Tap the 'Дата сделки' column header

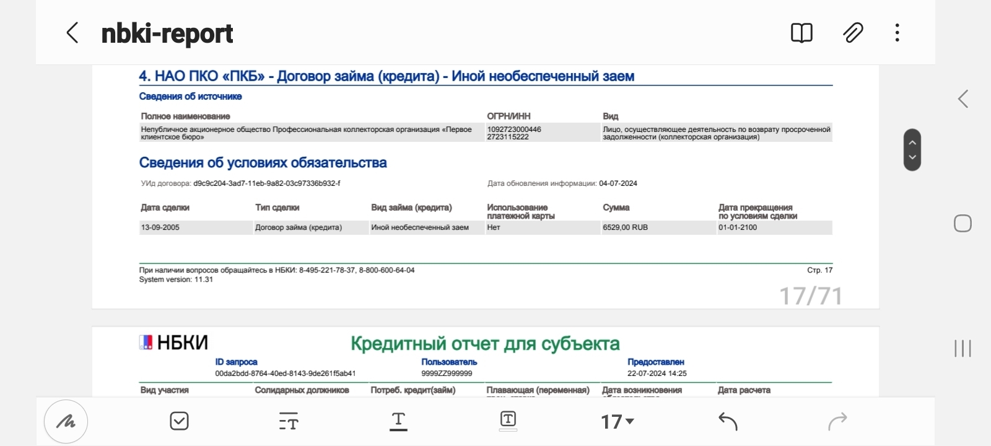[165, 208]
